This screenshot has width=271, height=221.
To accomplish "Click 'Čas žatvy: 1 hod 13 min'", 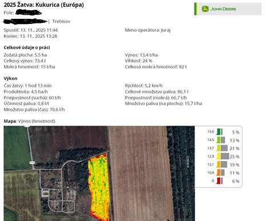I will point(27,86).
